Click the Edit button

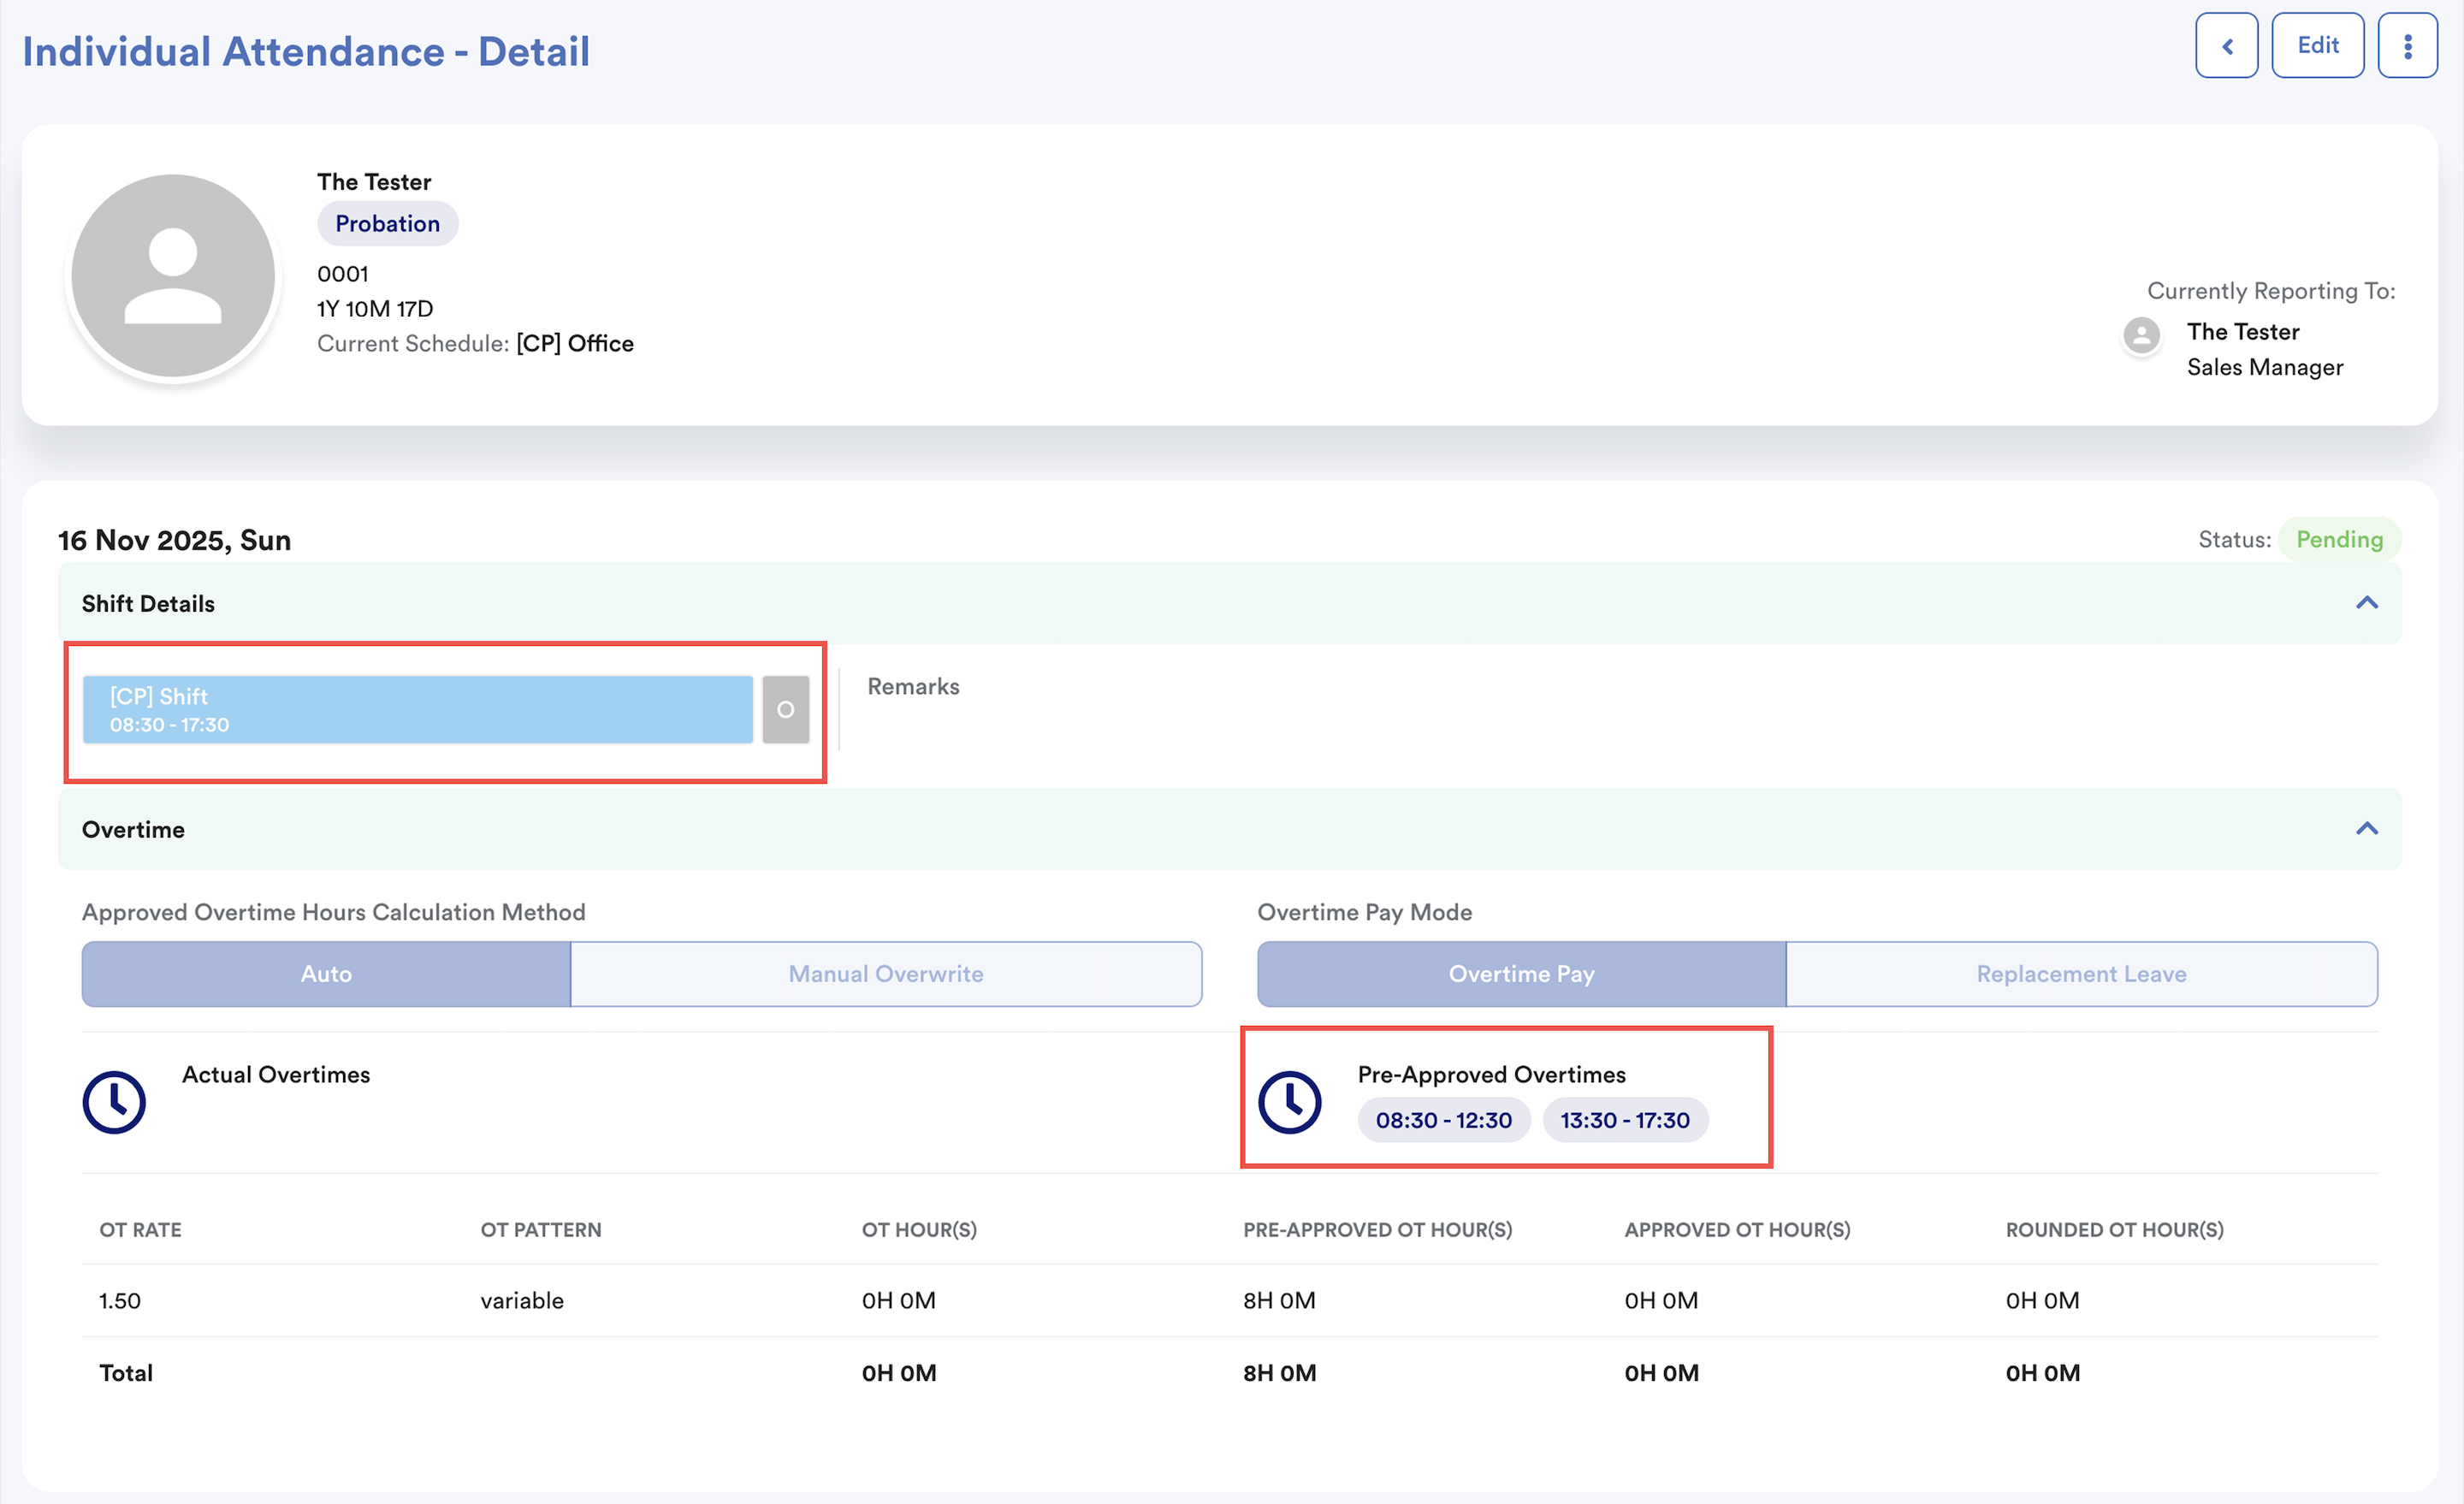[2317, 46]
